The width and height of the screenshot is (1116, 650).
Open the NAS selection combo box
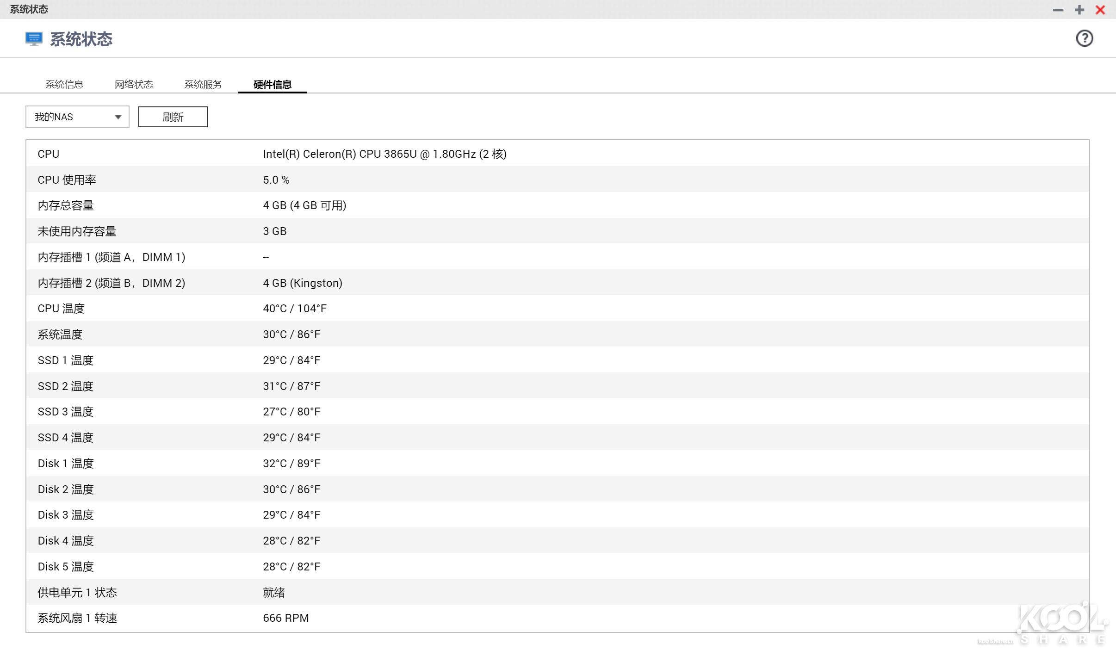[77, 117]
